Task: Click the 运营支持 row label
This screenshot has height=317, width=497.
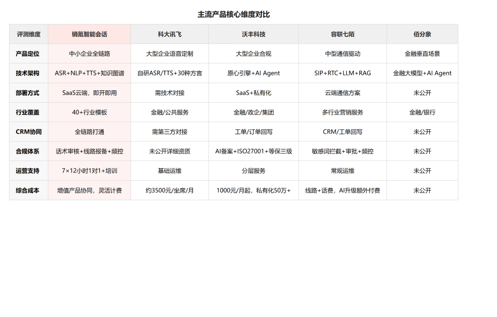Action: click(x=28, y=171)
